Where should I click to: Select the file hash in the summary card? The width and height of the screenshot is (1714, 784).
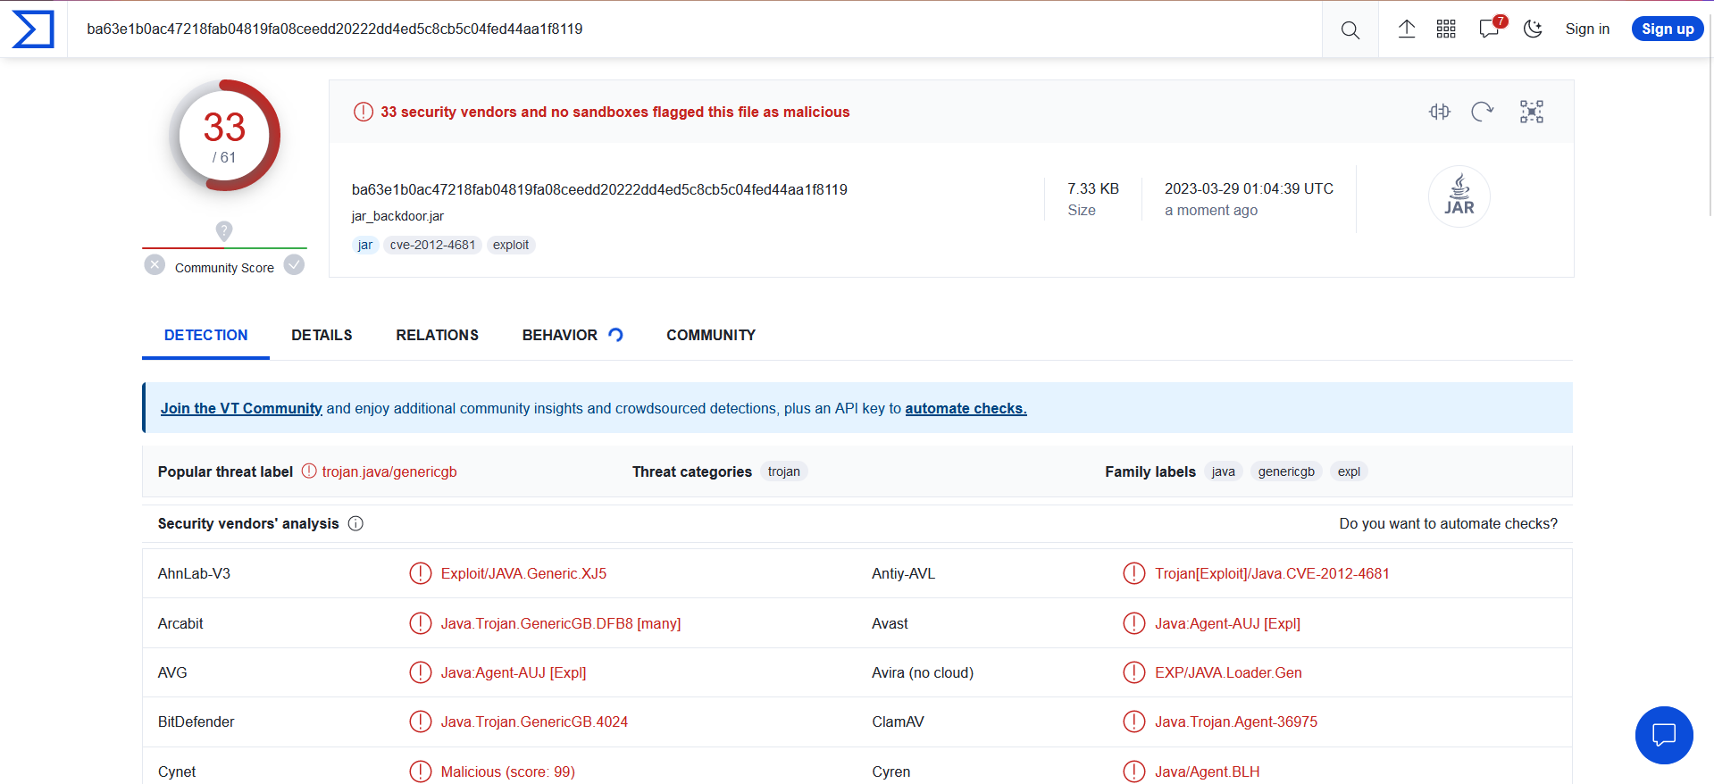(599, 189)
